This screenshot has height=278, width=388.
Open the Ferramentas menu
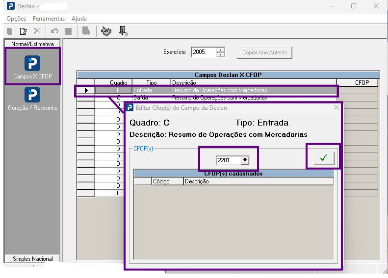click(49, 19)
